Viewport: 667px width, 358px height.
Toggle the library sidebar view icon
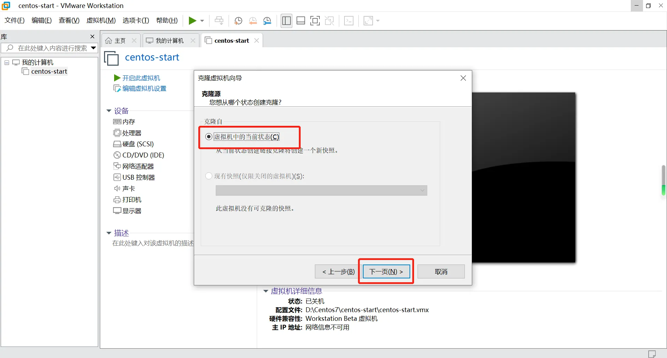(x=286, y=21)
